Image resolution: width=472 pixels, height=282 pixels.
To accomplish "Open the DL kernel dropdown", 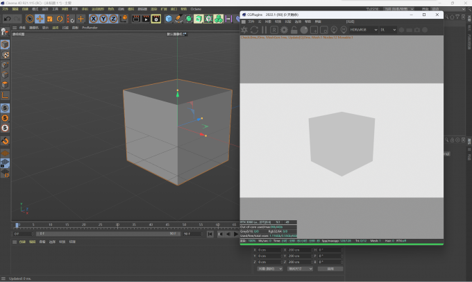I will [x=388, y=30].
